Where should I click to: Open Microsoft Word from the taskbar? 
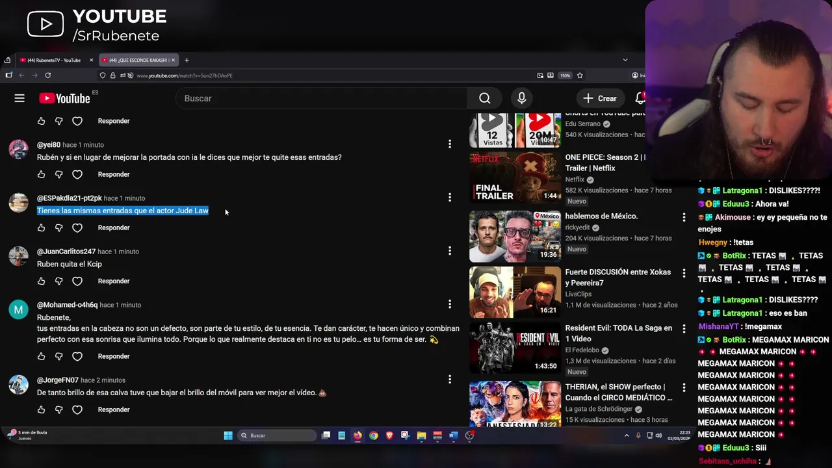[x=453, y=435]
